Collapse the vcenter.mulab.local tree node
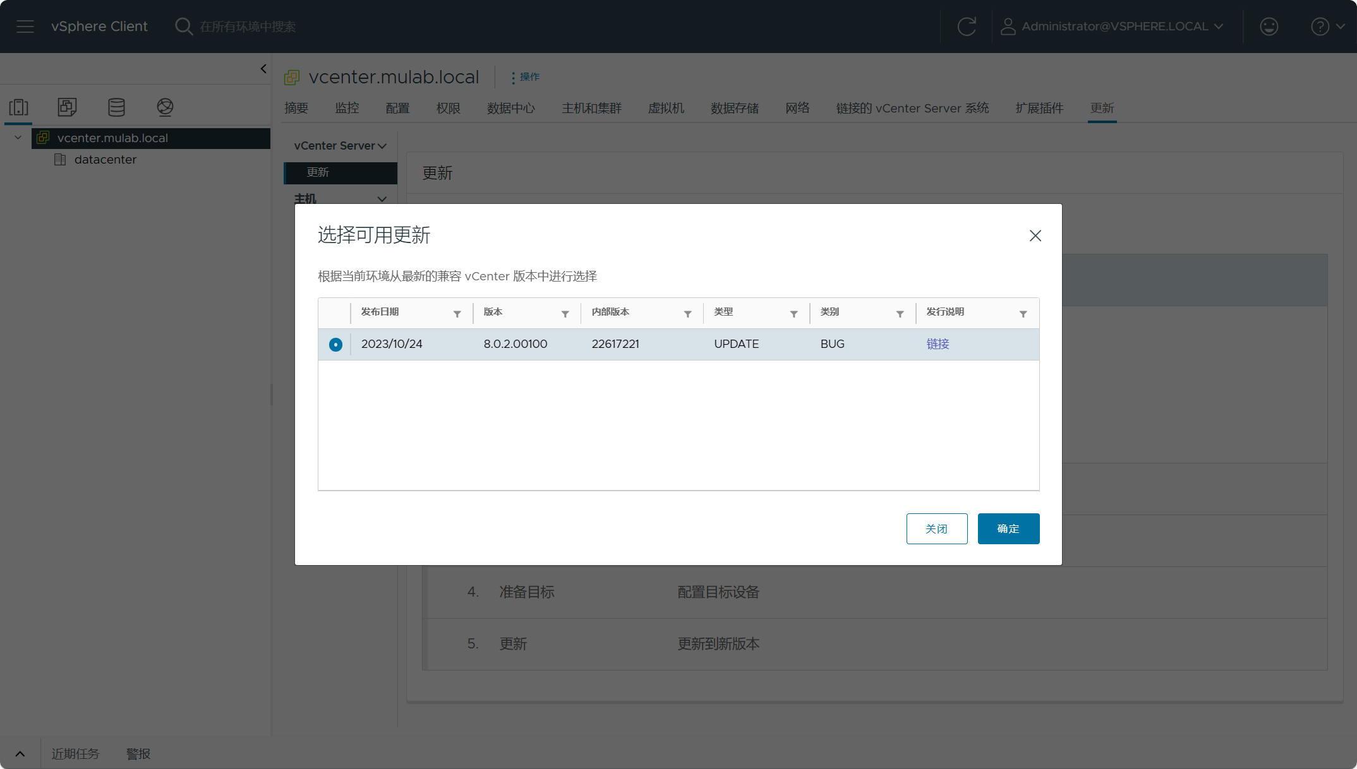Screen dimensions: 1357x769 [x=18, y=138]
